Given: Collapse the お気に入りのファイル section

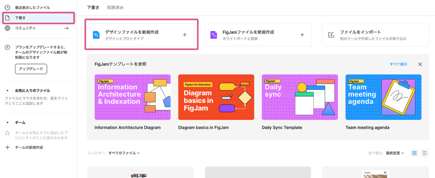Looking at the screenshot, I should pos(7,90).
